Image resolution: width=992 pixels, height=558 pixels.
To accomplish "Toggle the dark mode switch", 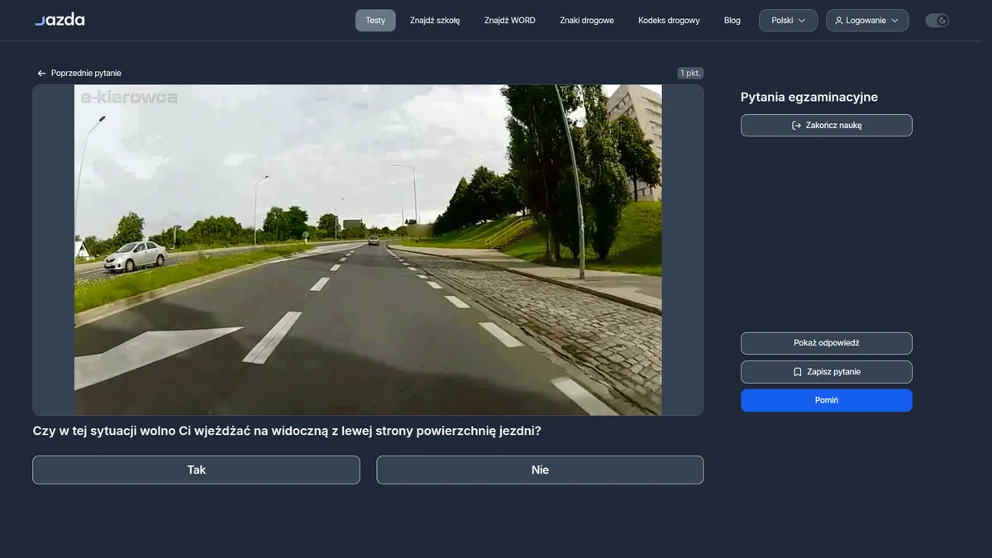I will click(x=937, y=21).
